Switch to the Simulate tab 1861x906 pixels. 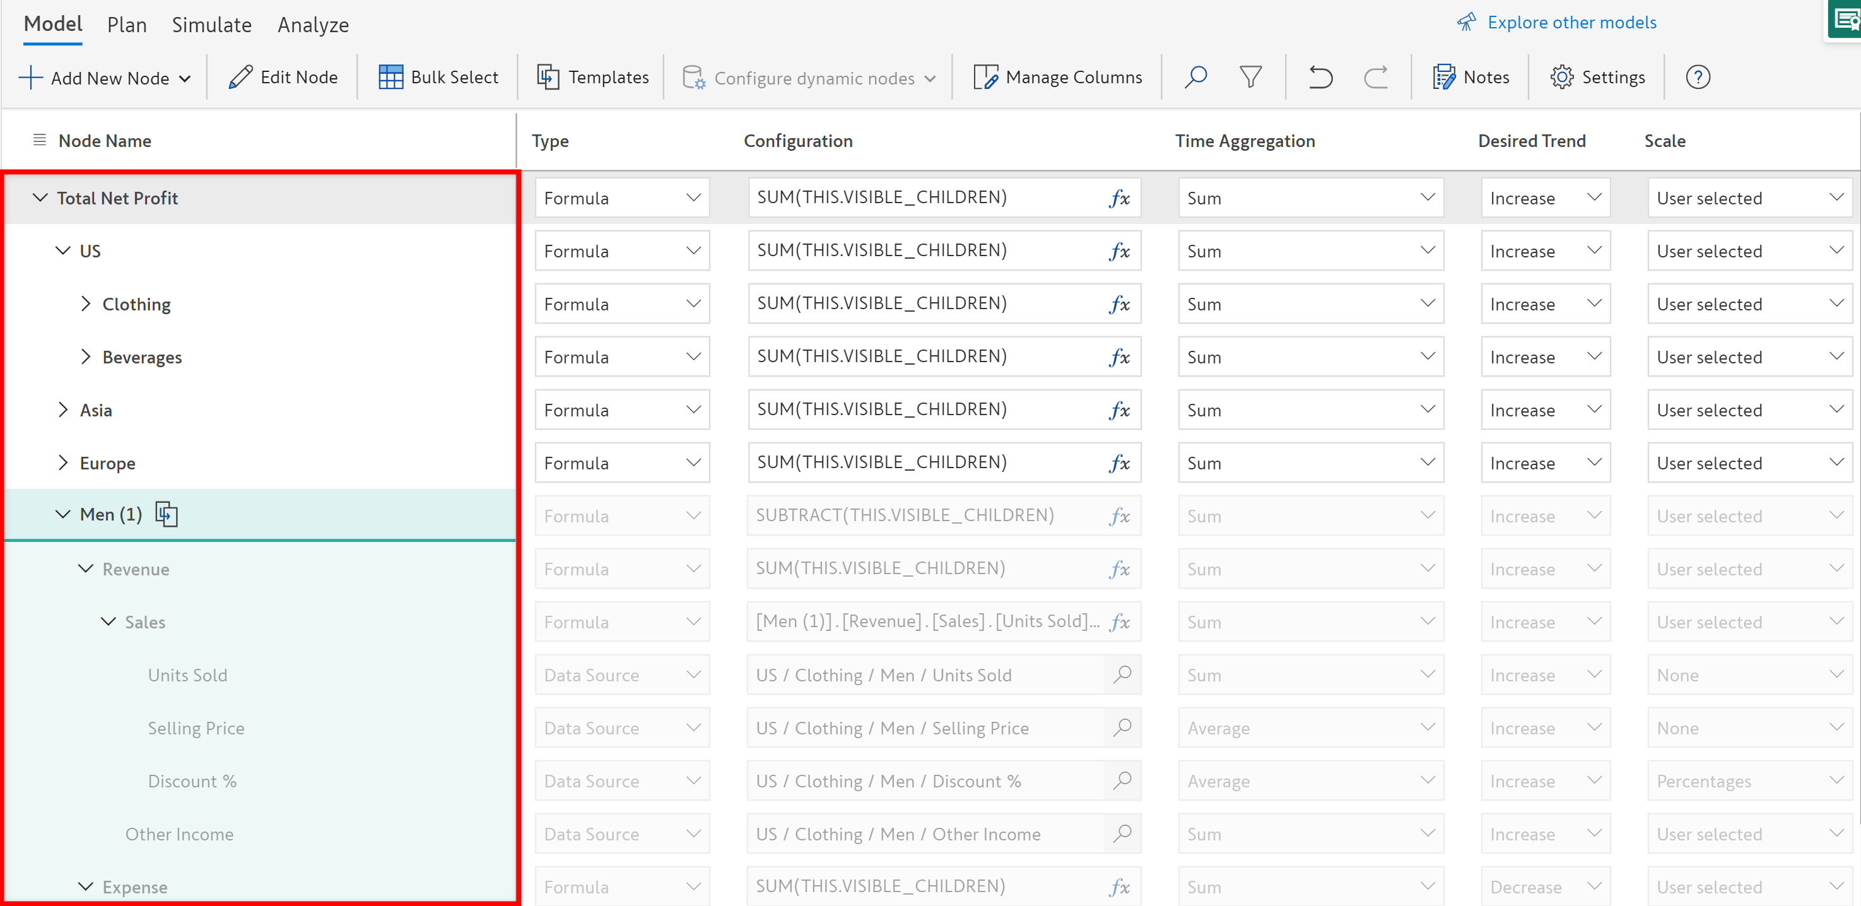point(212,25)
